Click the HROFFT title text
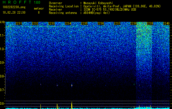This screenshot has width=172, height=109. [17, 2]
